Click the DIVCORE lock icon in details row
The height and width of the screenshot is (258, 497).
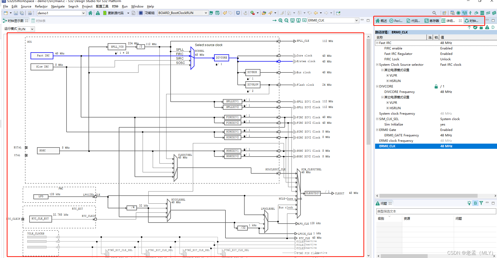click(436, 86)
